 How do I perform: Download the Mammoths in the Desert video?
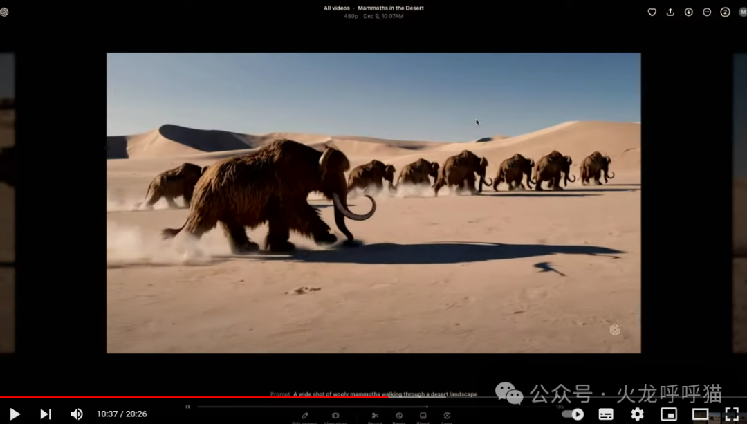pos(688,12)
